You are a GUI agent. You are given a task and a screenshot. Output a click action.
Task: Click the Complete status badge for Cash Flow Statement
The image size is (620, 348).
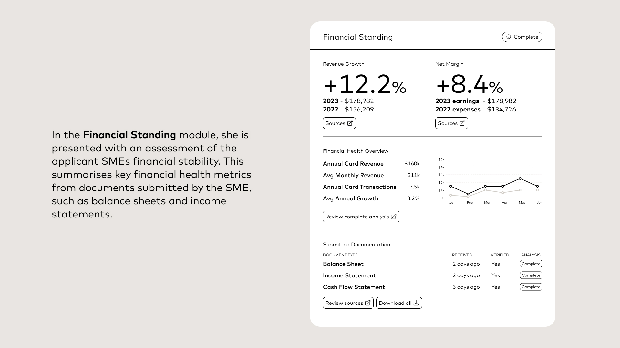(x=531, y=287)
